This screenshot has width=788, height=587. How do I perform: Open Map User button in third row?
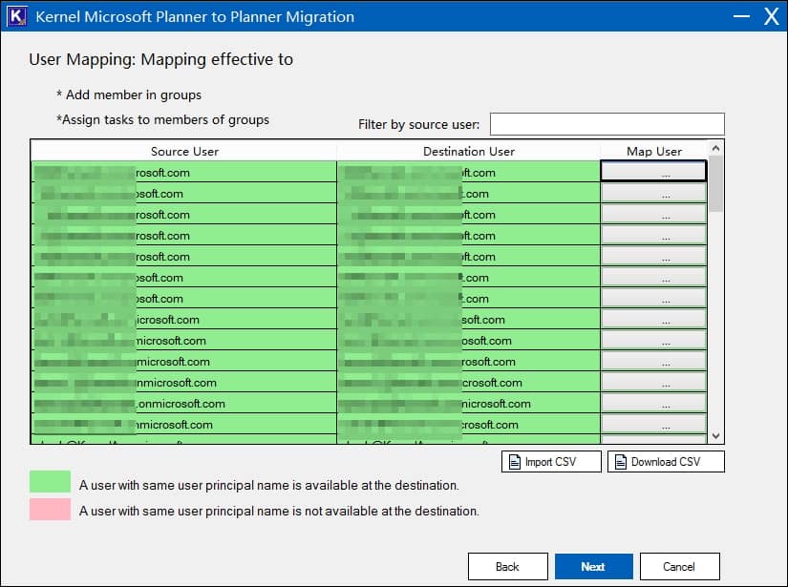tap(654, 214)
